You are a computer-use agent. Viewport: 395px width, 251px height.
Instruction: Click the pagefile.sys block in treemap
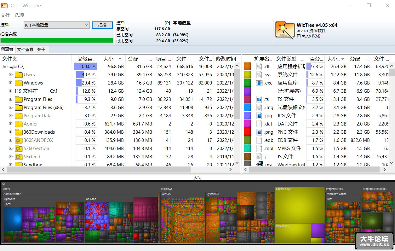(x=300, y=205)
